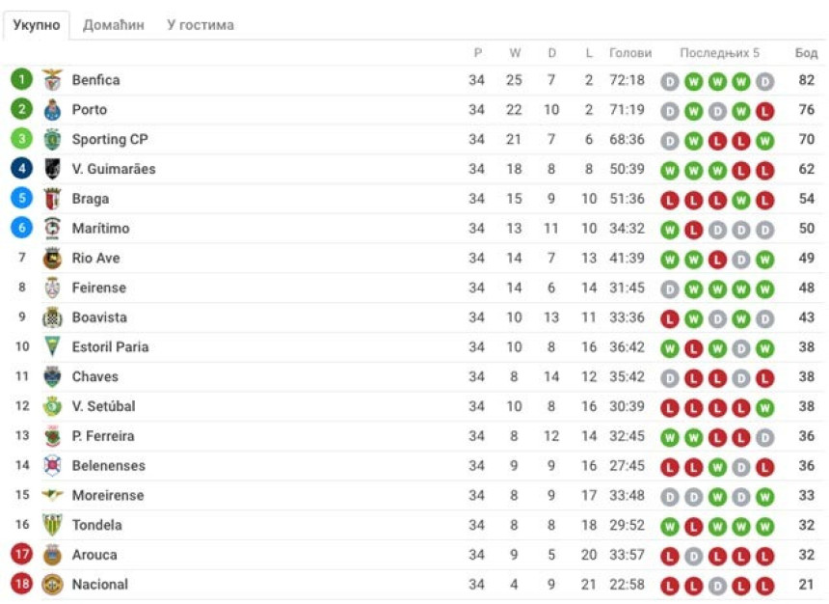
Task: Click the Boavista checkered crest icon
Action: 52,317
